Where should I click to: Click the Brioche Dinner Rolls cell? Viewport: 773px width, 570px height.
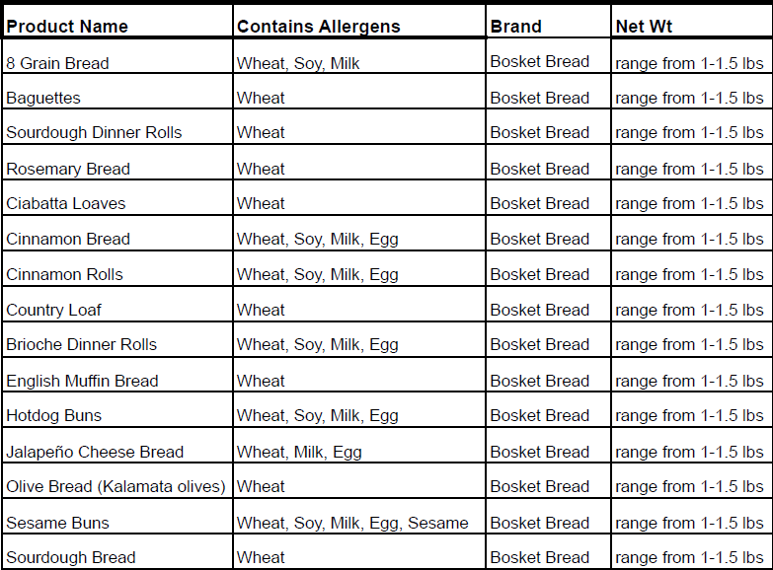82,344
